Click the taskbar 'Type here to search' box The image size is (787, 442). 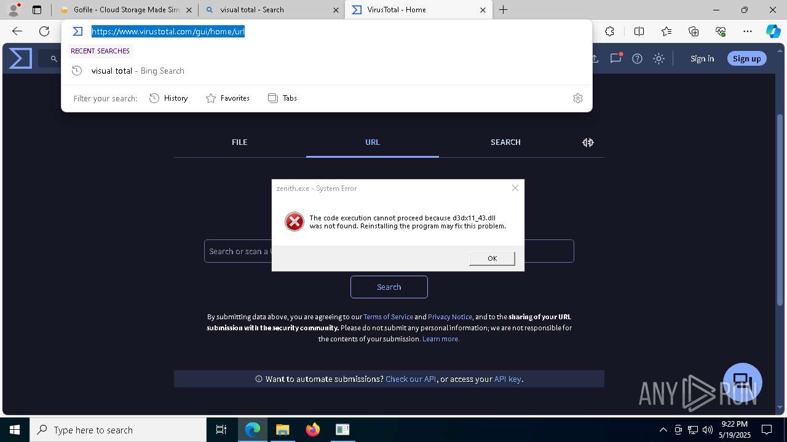tap(118, 430)
